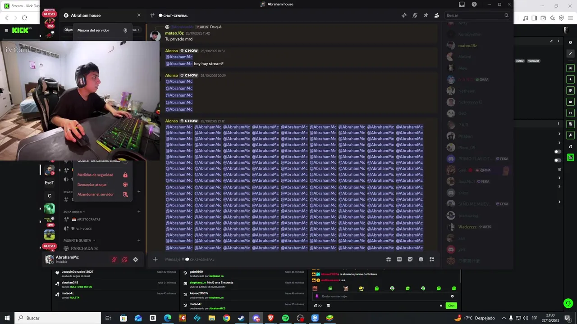
Task: Select the EsdT server icon
Action: coord(49,183)
